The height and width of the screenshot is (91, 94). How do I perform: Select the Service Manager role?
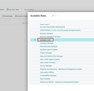(x=46, y=66)
